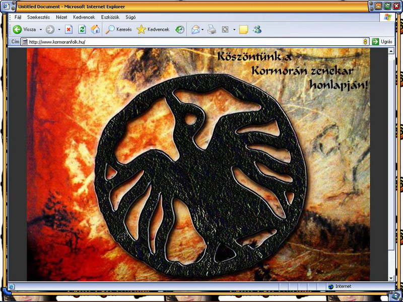
Task: Open the Kedvencek menu in the menu bar
Action: [x=83, y=17]
